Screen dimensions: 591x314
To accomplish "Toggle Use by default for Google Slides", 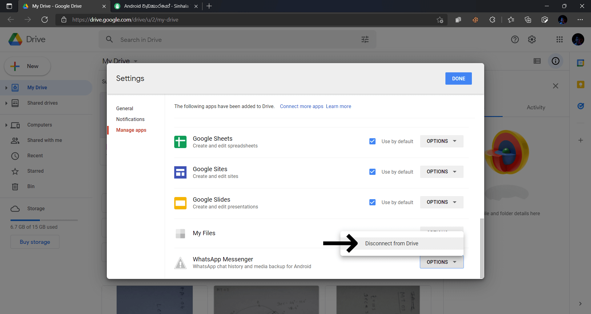I will pyautogui.click(x=372, y=202).
